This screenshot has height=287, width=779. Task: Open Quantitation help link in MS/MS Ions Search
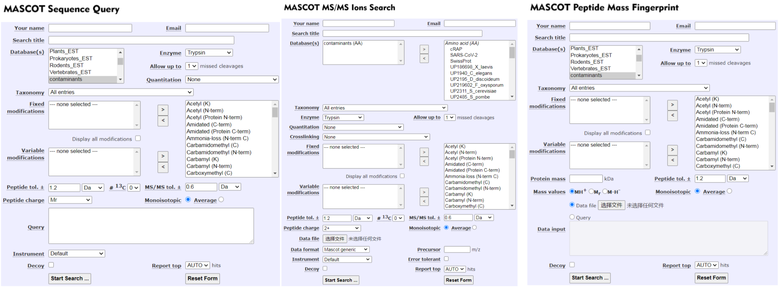[304, 127]
